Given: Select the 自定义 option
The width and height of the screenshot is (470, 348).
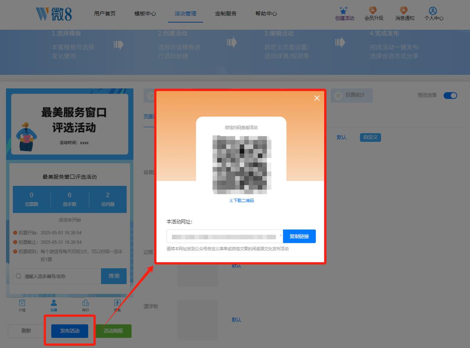Looking at the screenshot, I should coord(370,137).
